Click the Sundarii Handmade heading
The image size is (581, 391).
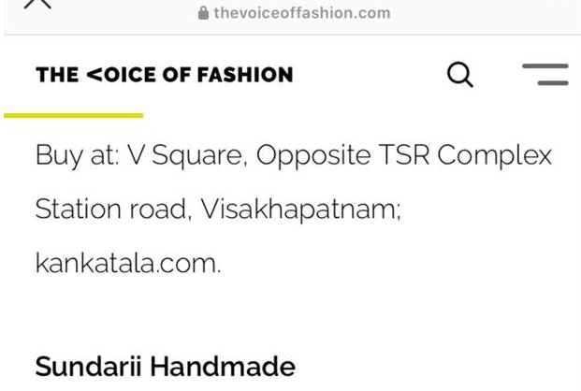tap(165, 365)
